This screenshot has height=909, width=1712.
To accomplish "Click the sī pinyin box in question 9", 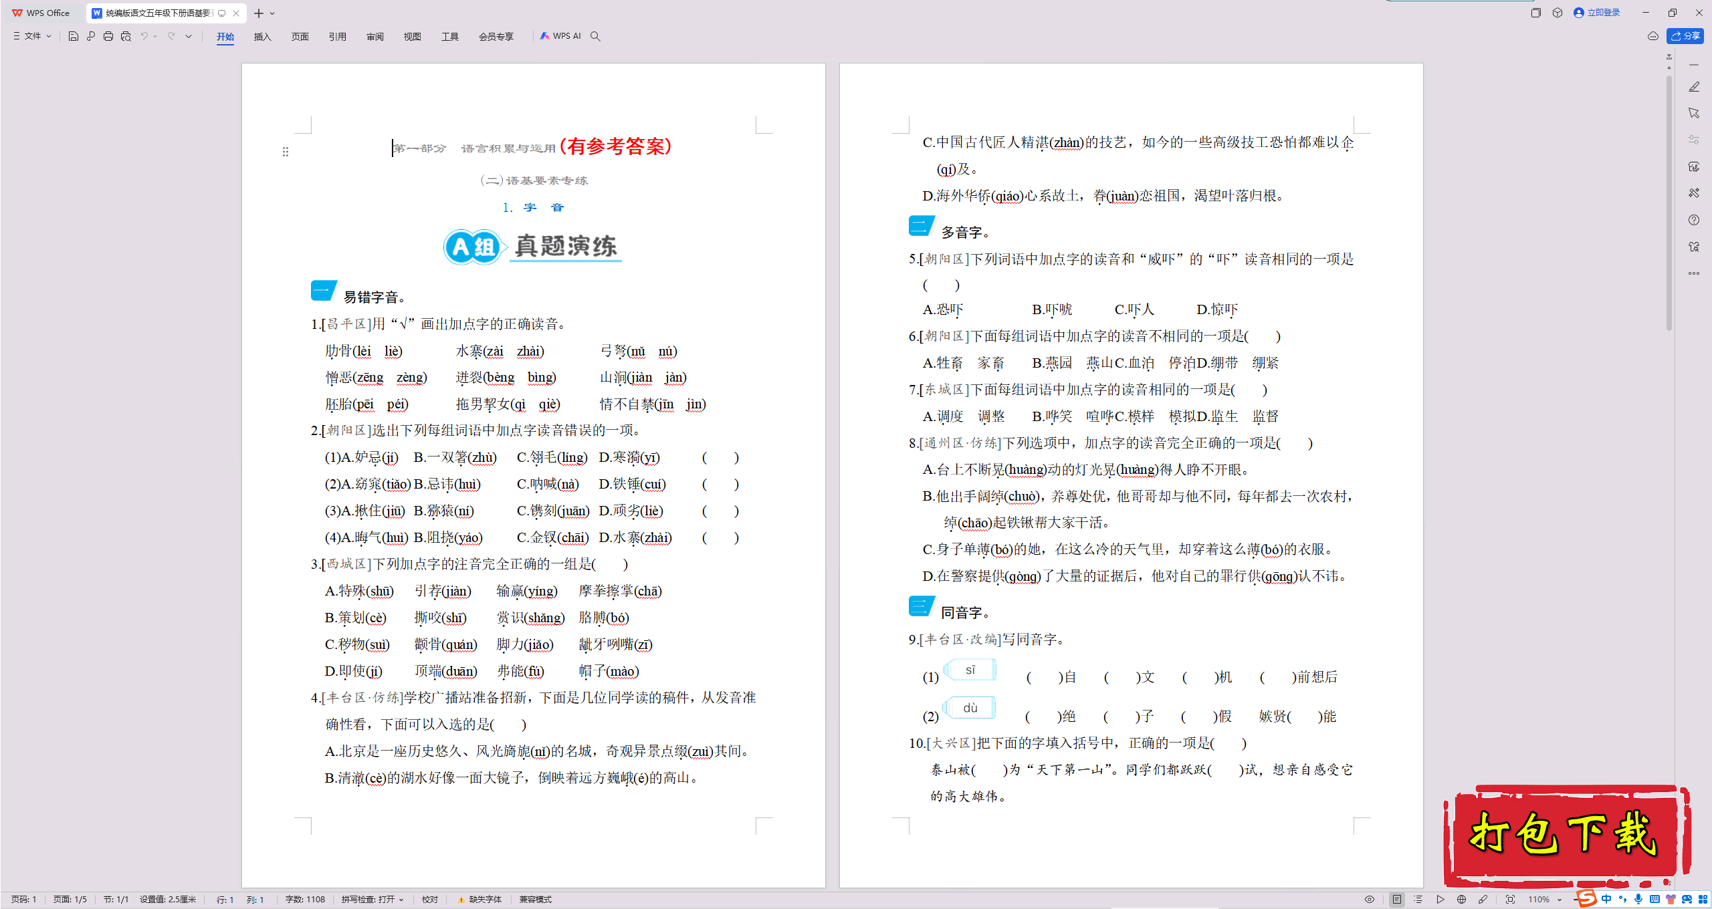I will click(x=970, y=670).
